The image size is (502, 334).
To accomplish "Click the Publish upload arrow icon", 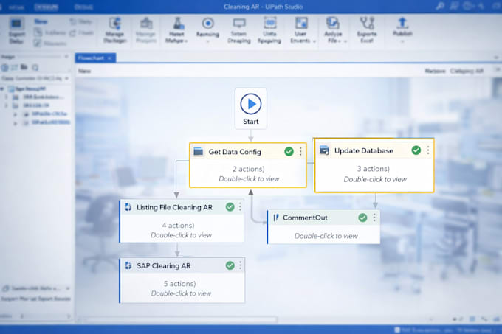I will tap(402, 23).
